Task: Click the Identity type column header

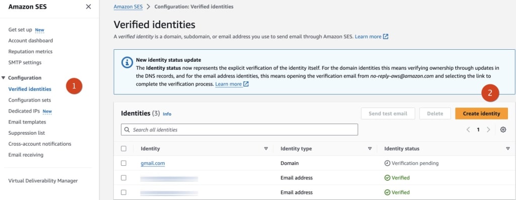Action: tap(296, 148)
